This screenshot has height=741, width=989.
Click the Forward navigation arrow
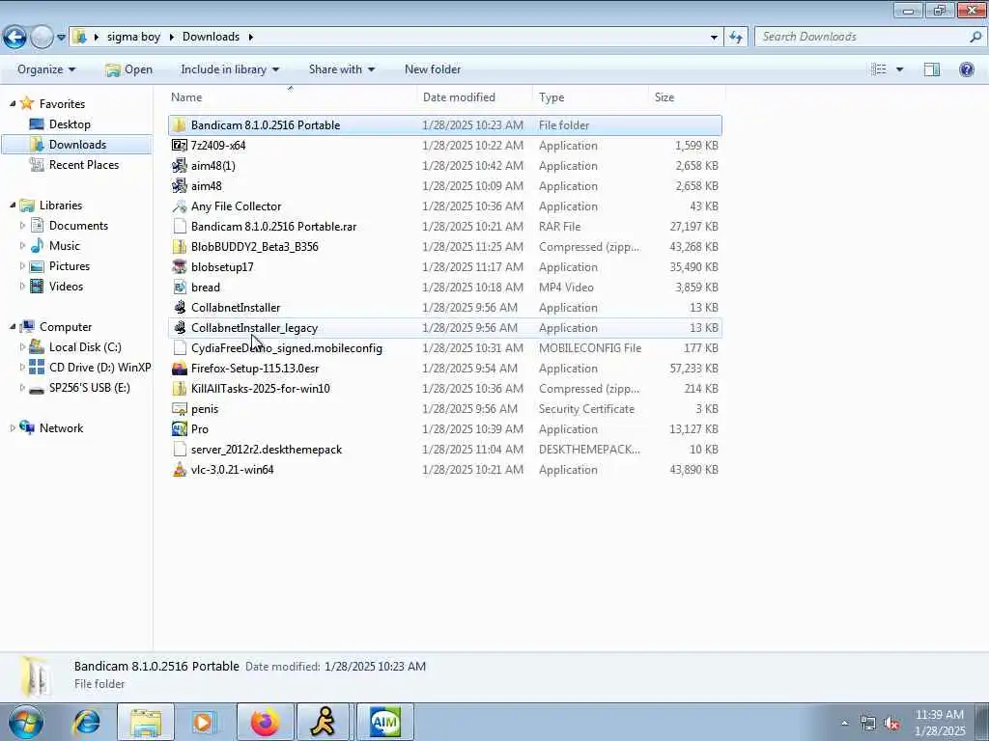click(42, 38)
